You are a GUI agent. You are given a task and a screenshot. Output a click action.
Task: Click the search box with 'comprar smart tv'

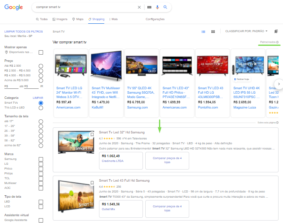pos(85,7)
